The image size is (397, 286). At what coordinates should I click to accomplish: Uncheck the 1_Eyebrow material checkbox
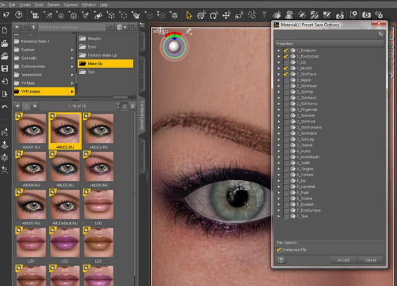coord(286,50)
